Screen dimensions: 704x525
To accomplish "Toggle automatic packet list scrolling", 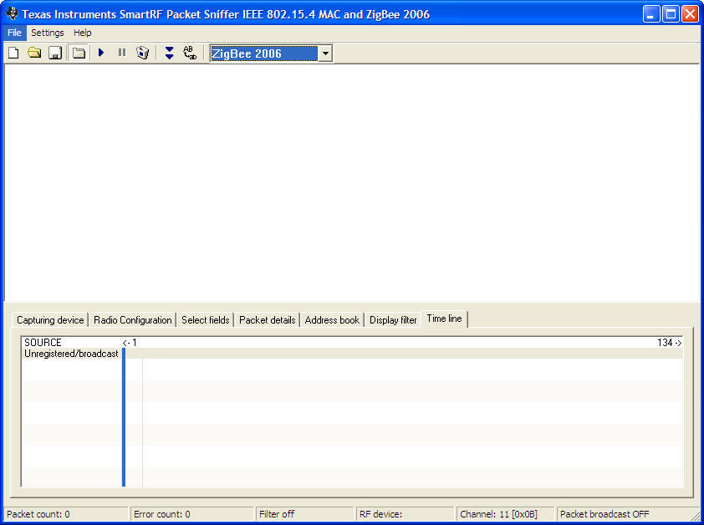I will coord(168,52).
